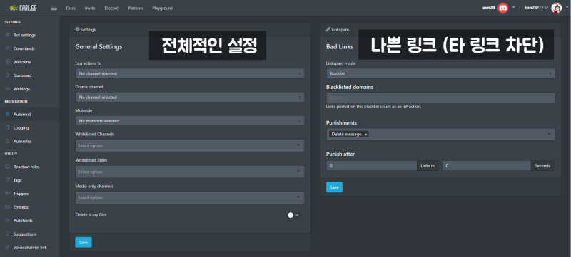Image resolution: width=571 pixels, height=257 pixels.
Task: Open the Drama channel dropdown
Action: point(190,98)
